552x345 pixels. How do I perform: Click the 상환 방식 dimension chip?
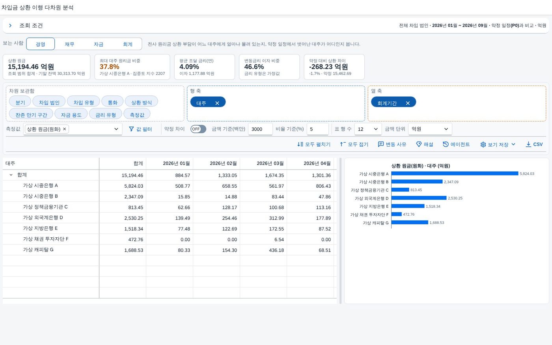pos(142,102)
